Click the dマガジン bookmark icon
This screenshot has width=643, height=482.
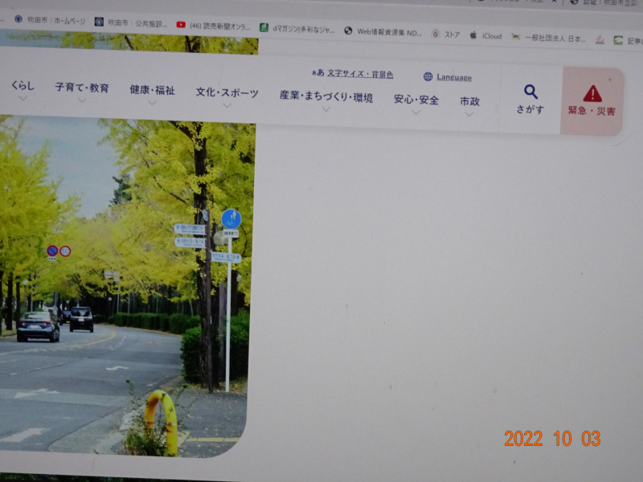[264, 27]
